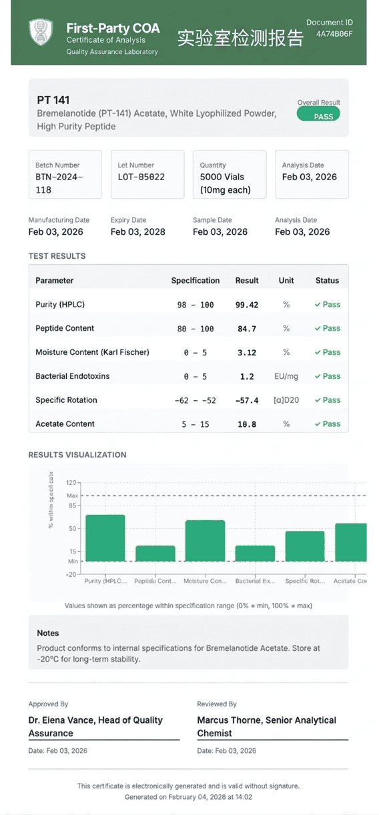Click the Specific Rotation bar in chart
Viewport: 379px width, 815px height.
tap(304, 546)
